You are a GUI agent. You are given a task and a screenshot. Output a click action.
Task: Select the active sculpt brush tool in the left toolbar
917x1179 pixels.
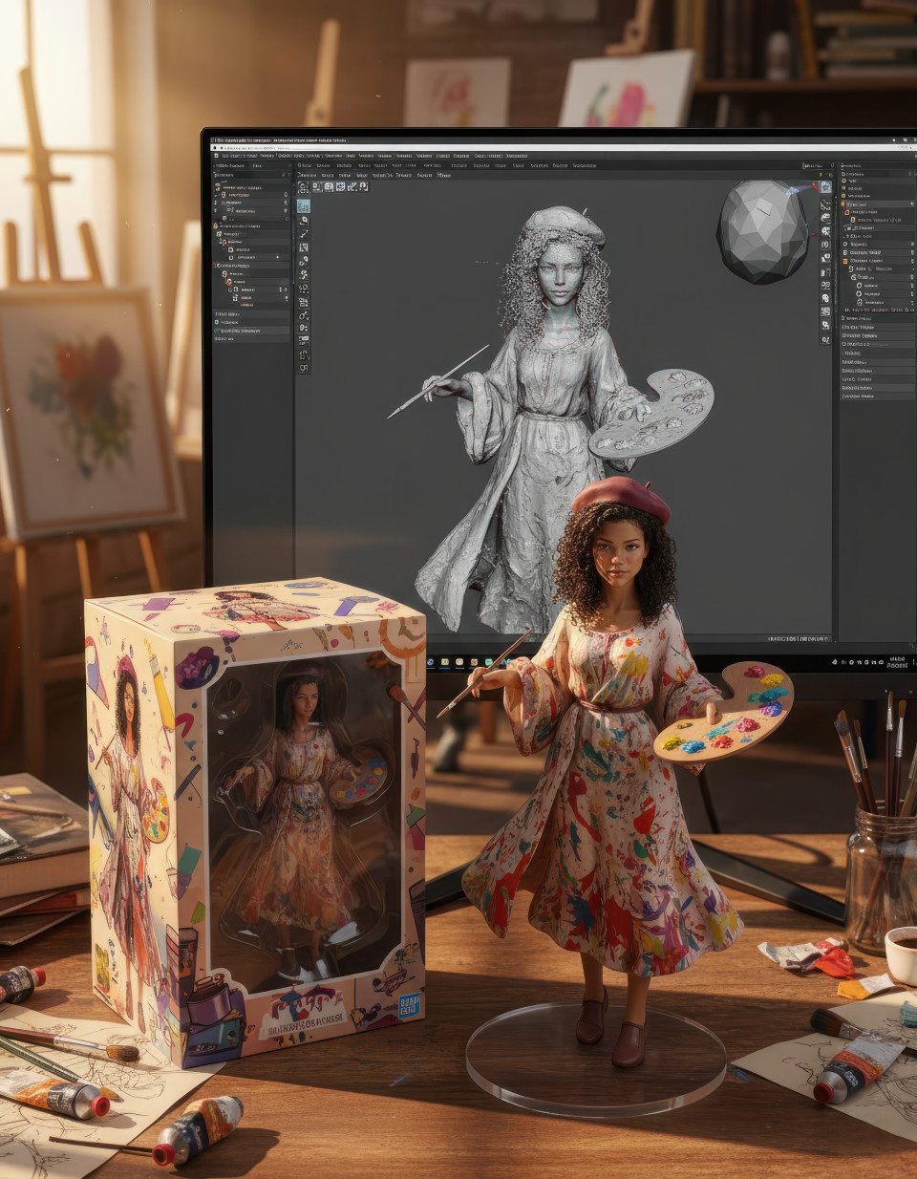pos(306,206)
